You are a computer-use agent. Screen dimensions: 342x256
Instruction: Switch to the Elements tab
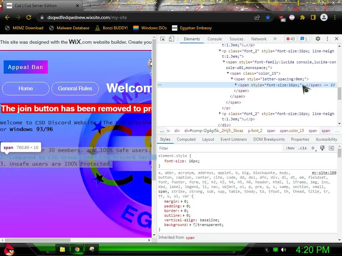[192, 39]
